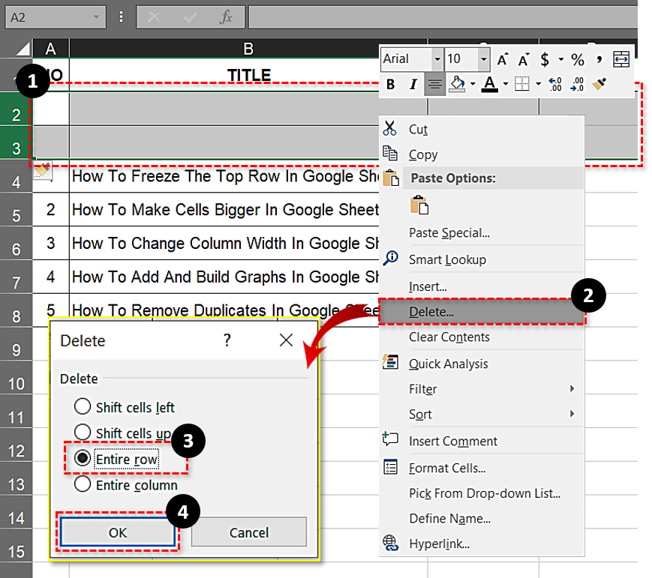652x578 pixels.
Task: Open the Arial font name dropdown
Action: [437, 59]
